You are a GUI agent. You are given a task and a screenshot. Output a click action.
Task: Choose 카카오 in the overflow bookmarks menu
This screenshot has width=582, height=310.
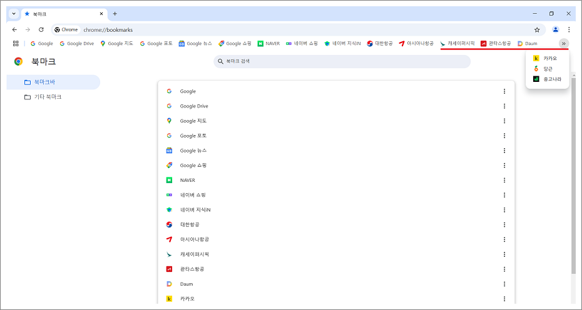pyautogui.click(x=547, y=58)
